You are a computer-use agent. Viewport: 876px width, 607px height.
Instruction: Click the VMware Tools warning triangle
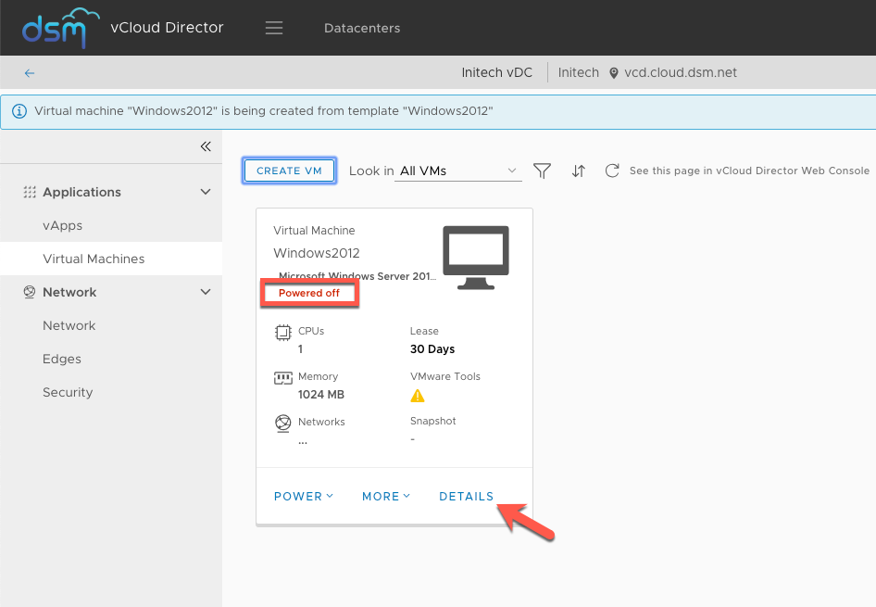tap(418, 396)
